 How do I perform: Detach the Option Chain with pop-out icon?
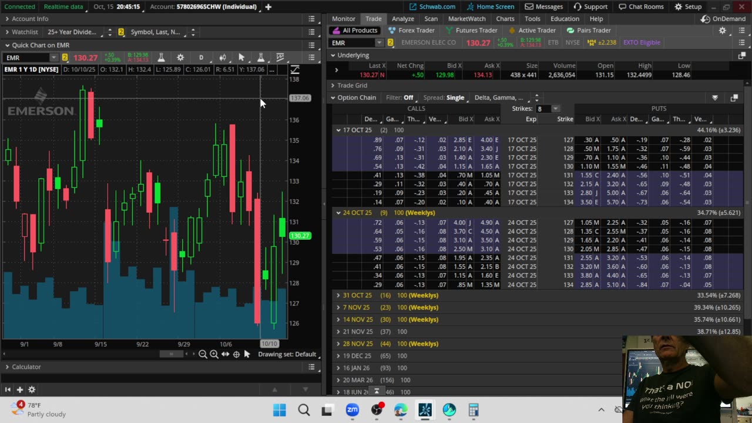(734, 98)
